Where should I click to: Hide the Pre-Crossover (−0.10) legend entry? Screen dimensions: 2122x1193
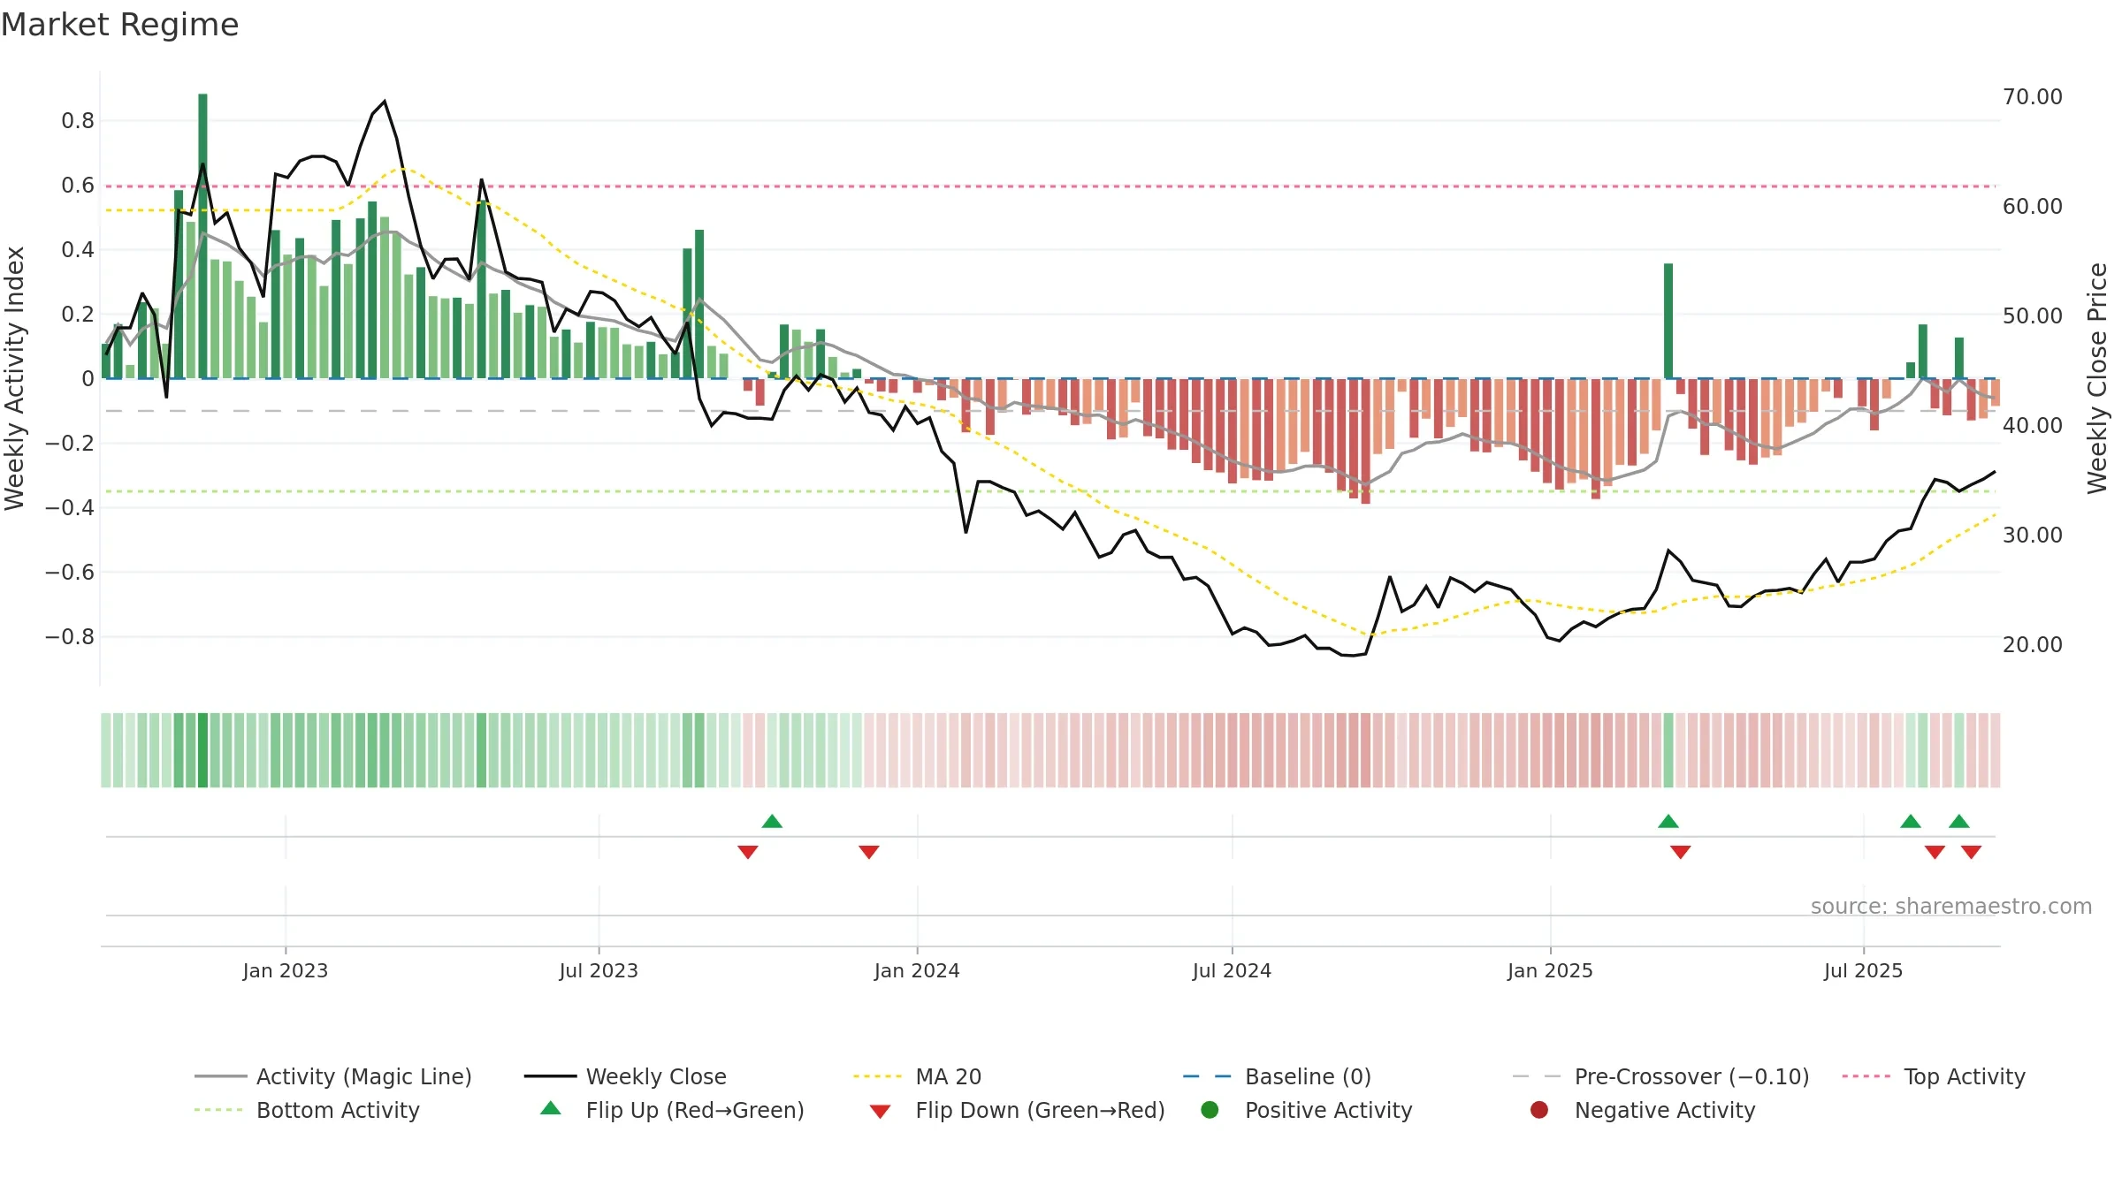[1661, 1076]
